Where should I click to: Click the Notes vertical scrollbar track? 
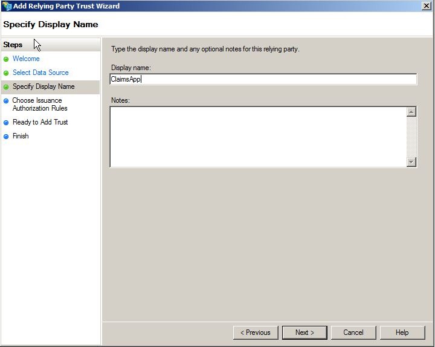coord(411,137)
